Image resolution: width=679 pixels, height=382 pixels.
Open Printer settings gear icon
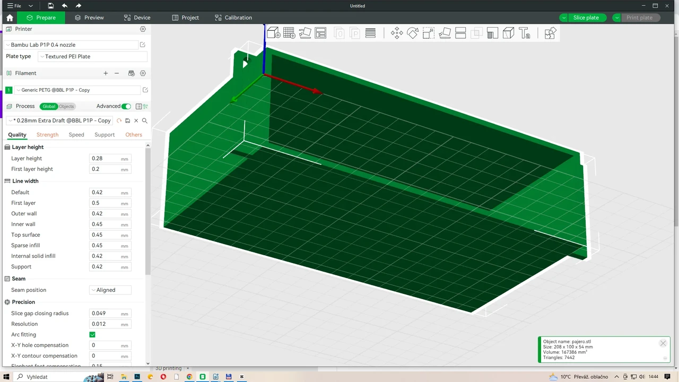pos(143,29)
